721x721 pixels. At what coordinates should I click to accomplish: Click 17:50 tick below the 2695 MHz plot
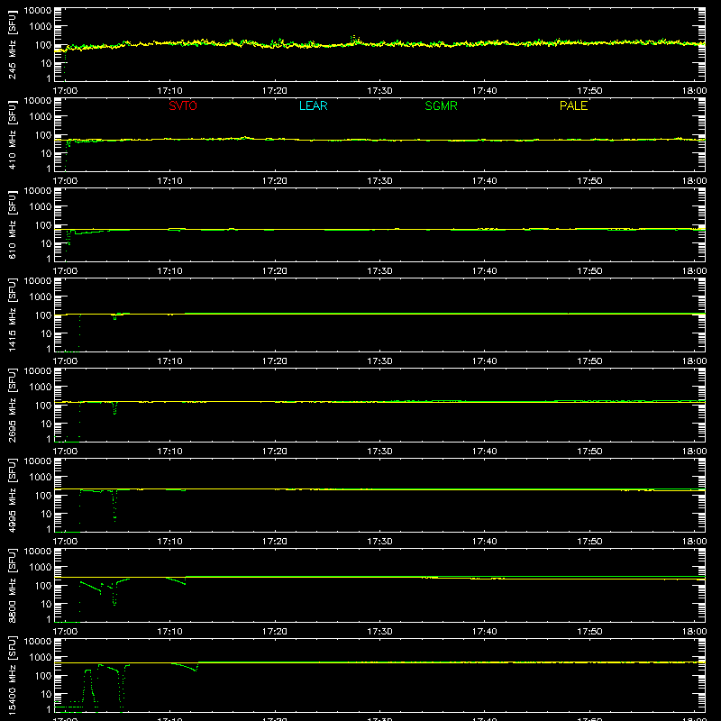click(589, 452)
